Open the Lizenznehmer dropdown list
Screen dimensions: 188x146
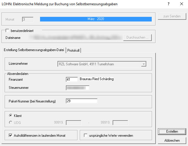coord(143,64)
